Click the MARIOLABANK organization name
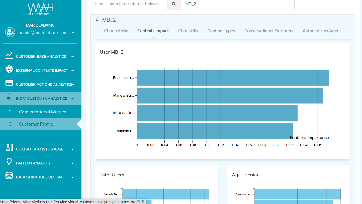Screen dimensions: 362x204 click(x=40, y=25)
